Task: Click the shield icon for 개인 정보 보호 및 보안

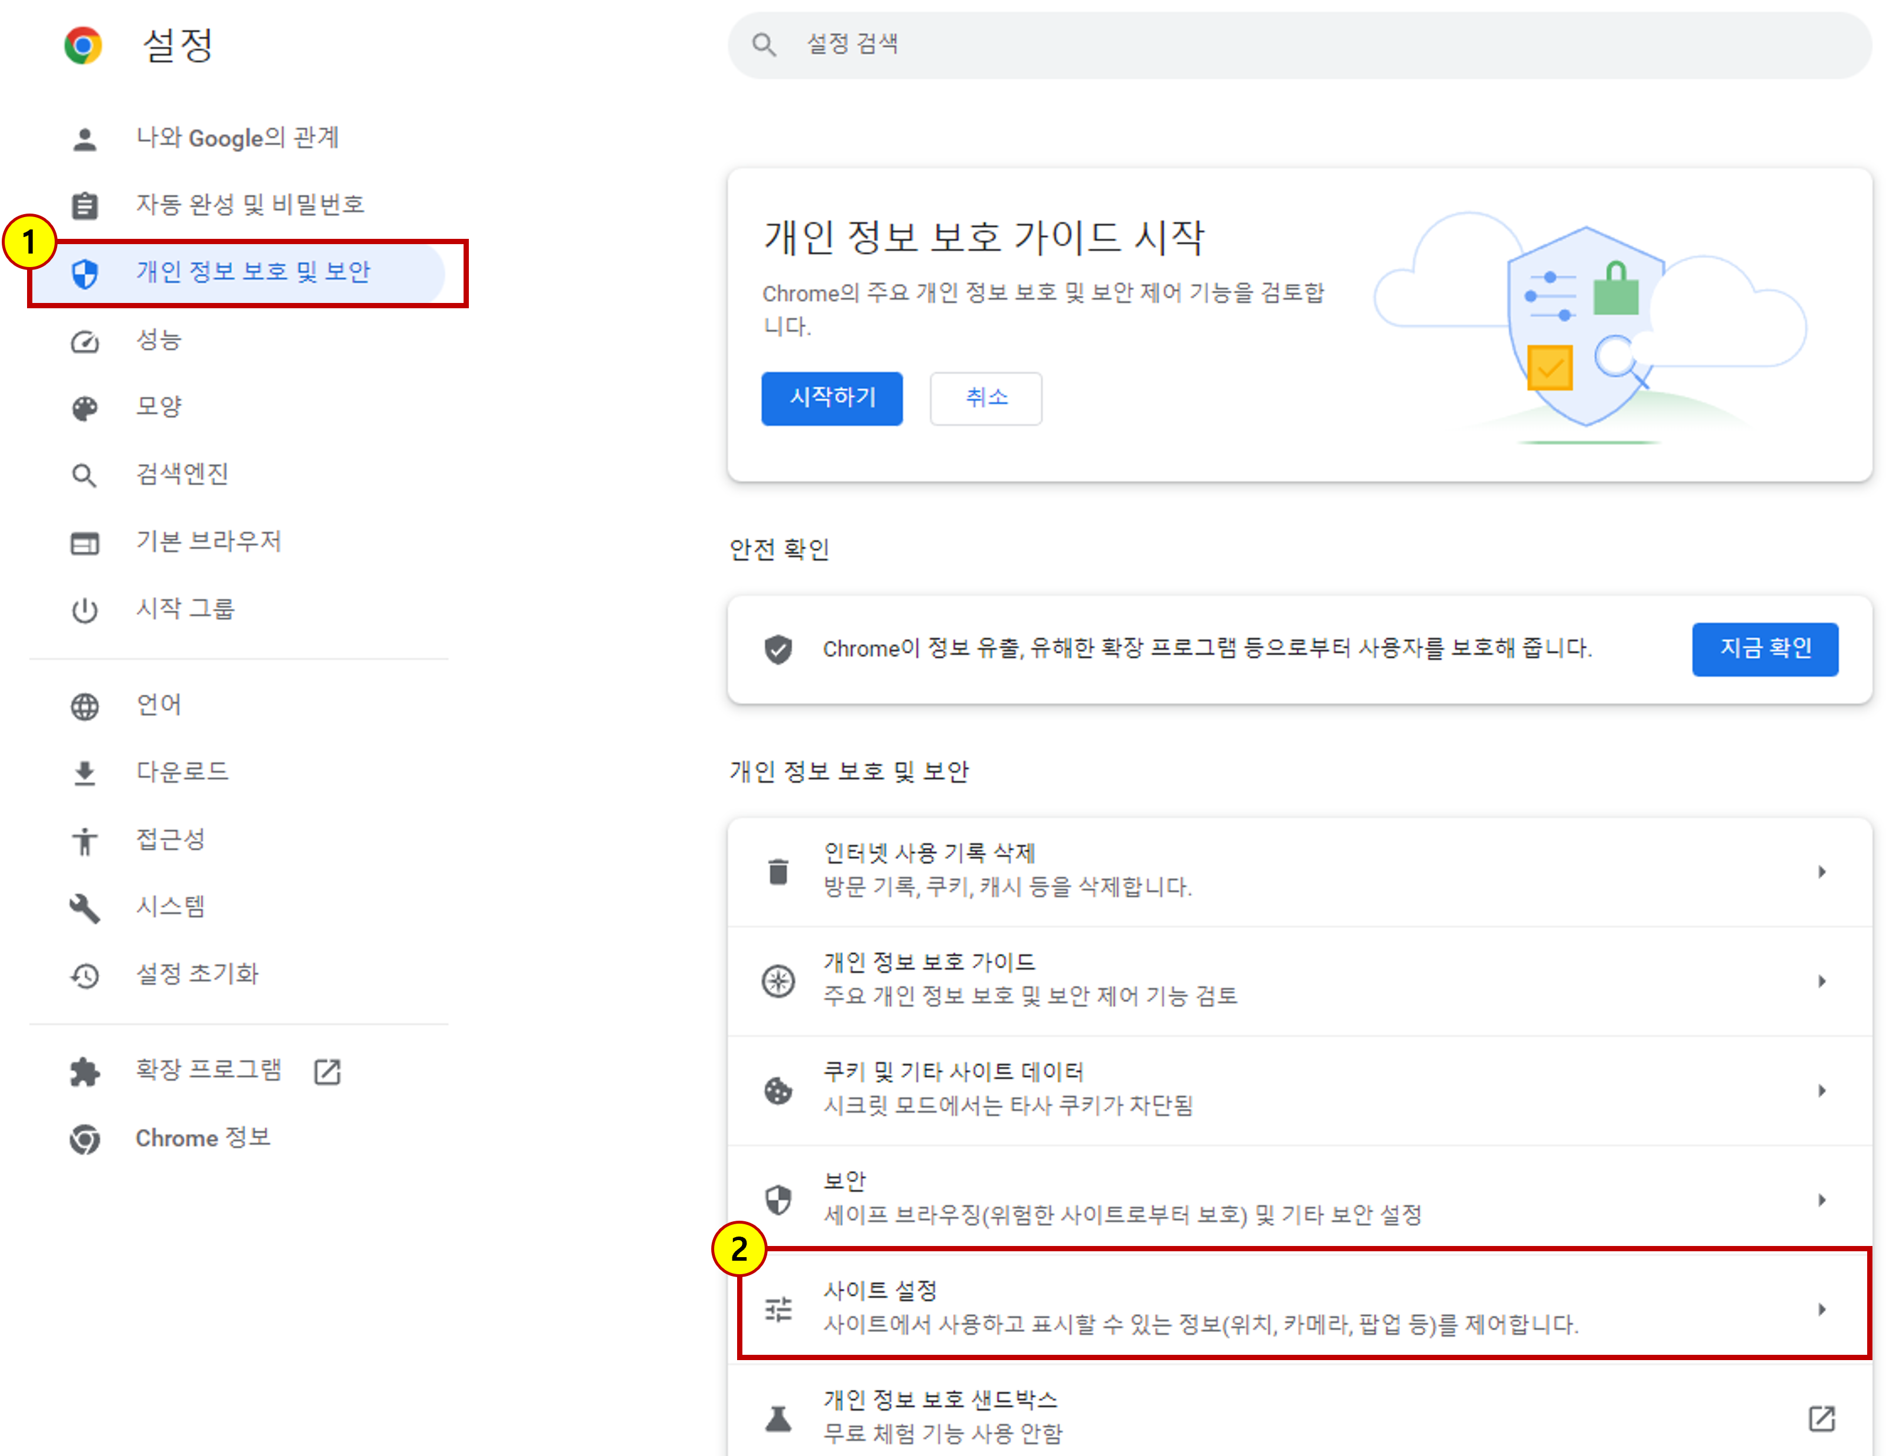Action: pos(85,274)
